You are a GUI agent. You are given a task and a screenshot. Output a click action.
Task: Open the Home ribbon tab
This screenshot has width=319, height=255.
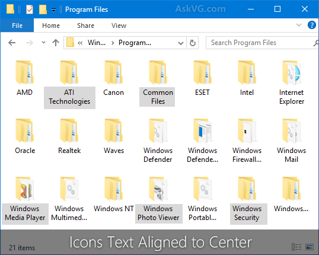(51, 26)
